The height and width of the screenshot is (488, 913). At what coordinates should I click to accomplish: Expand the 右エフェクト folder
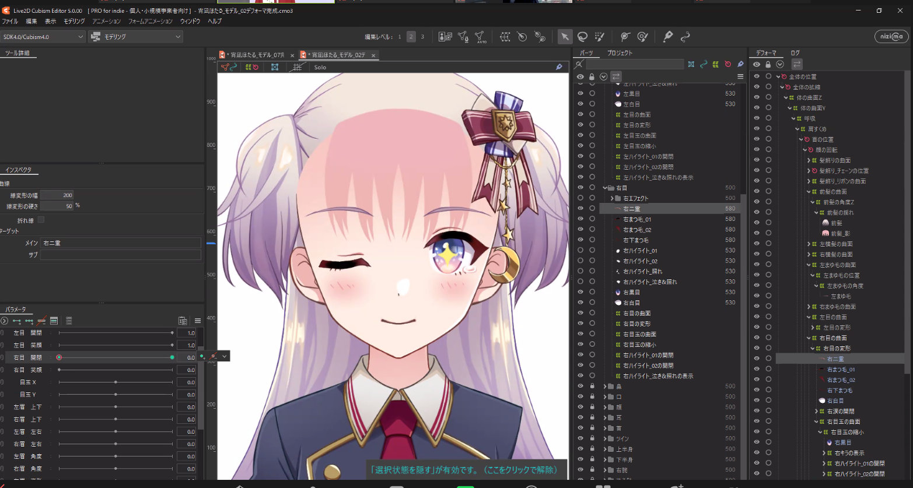[611, 198]
